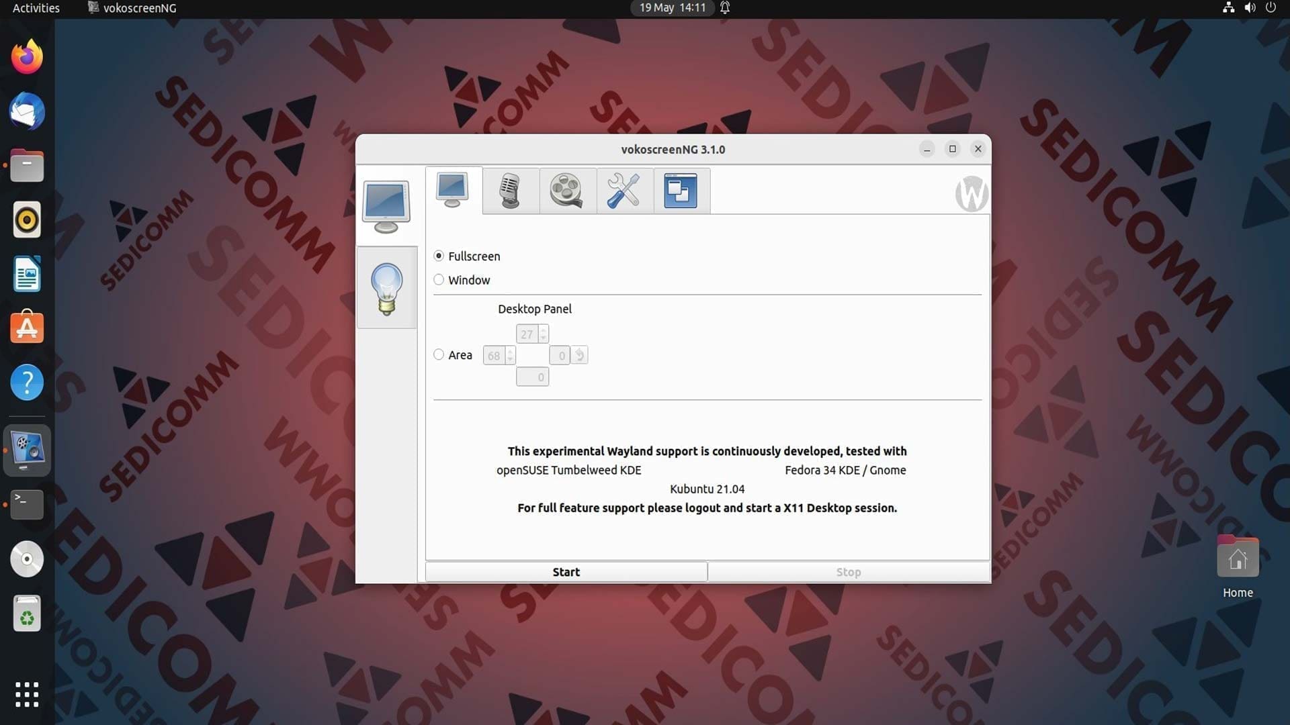Click the reset button beside right panel spinbox

pyautogui.click(x=580, y=355)
